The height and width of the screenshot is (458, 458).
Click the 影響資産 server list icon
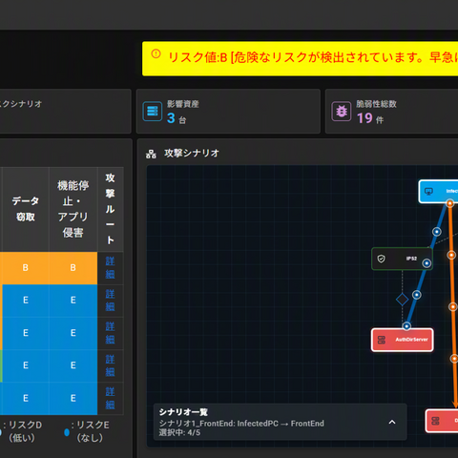point(153,112)
